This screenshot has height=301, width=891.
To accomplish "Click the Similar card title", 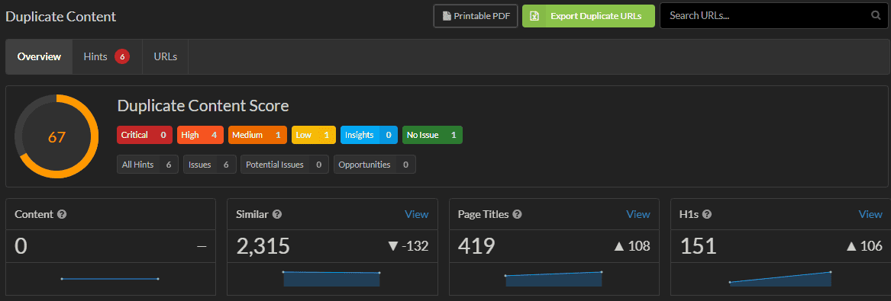I will [252, 214].
